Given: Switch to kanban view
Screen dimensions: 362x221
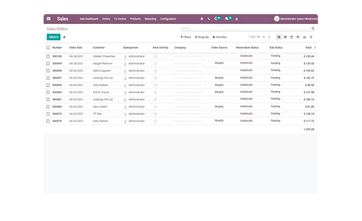Looking at the screenshot, I should (x=285, y=37).
